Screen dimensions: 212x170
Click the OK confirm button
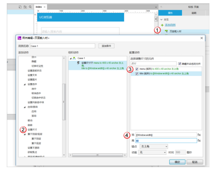177,162
